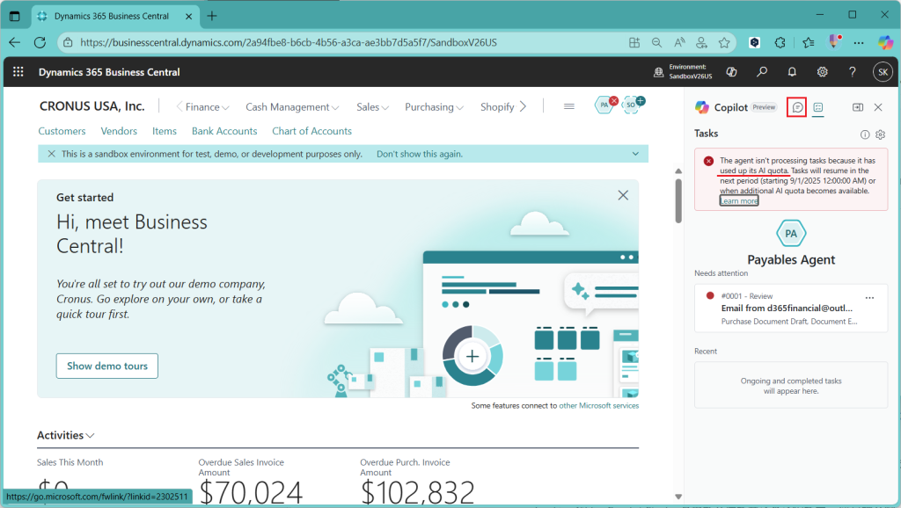Click the Overdue Purch. Invoice Amount $102,832

tap(418, 492)
